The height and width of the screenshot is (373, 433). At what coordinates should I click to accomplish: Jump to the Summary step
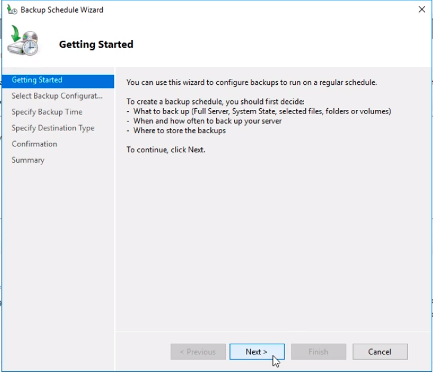click(x=28, y=160)
